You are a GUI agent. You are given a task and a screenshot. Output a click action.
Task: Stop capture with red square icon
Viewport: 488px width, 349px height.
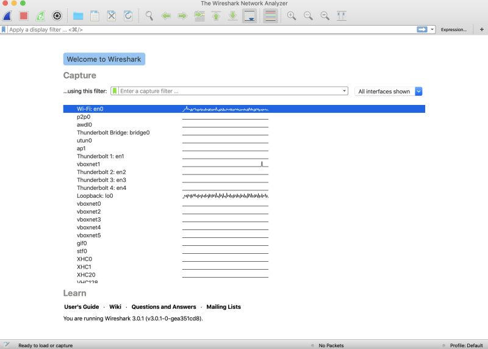tap(24, 16)
